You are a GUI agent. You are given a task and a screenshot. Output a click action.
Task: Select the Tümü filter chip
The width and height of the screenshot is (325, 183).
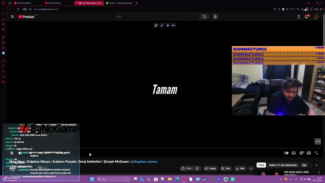tap(261, 165)
